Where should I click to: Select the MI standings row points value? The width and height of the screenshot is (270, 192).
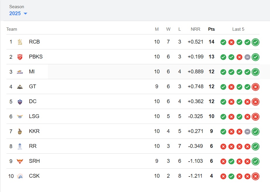[x=211, y=72]
